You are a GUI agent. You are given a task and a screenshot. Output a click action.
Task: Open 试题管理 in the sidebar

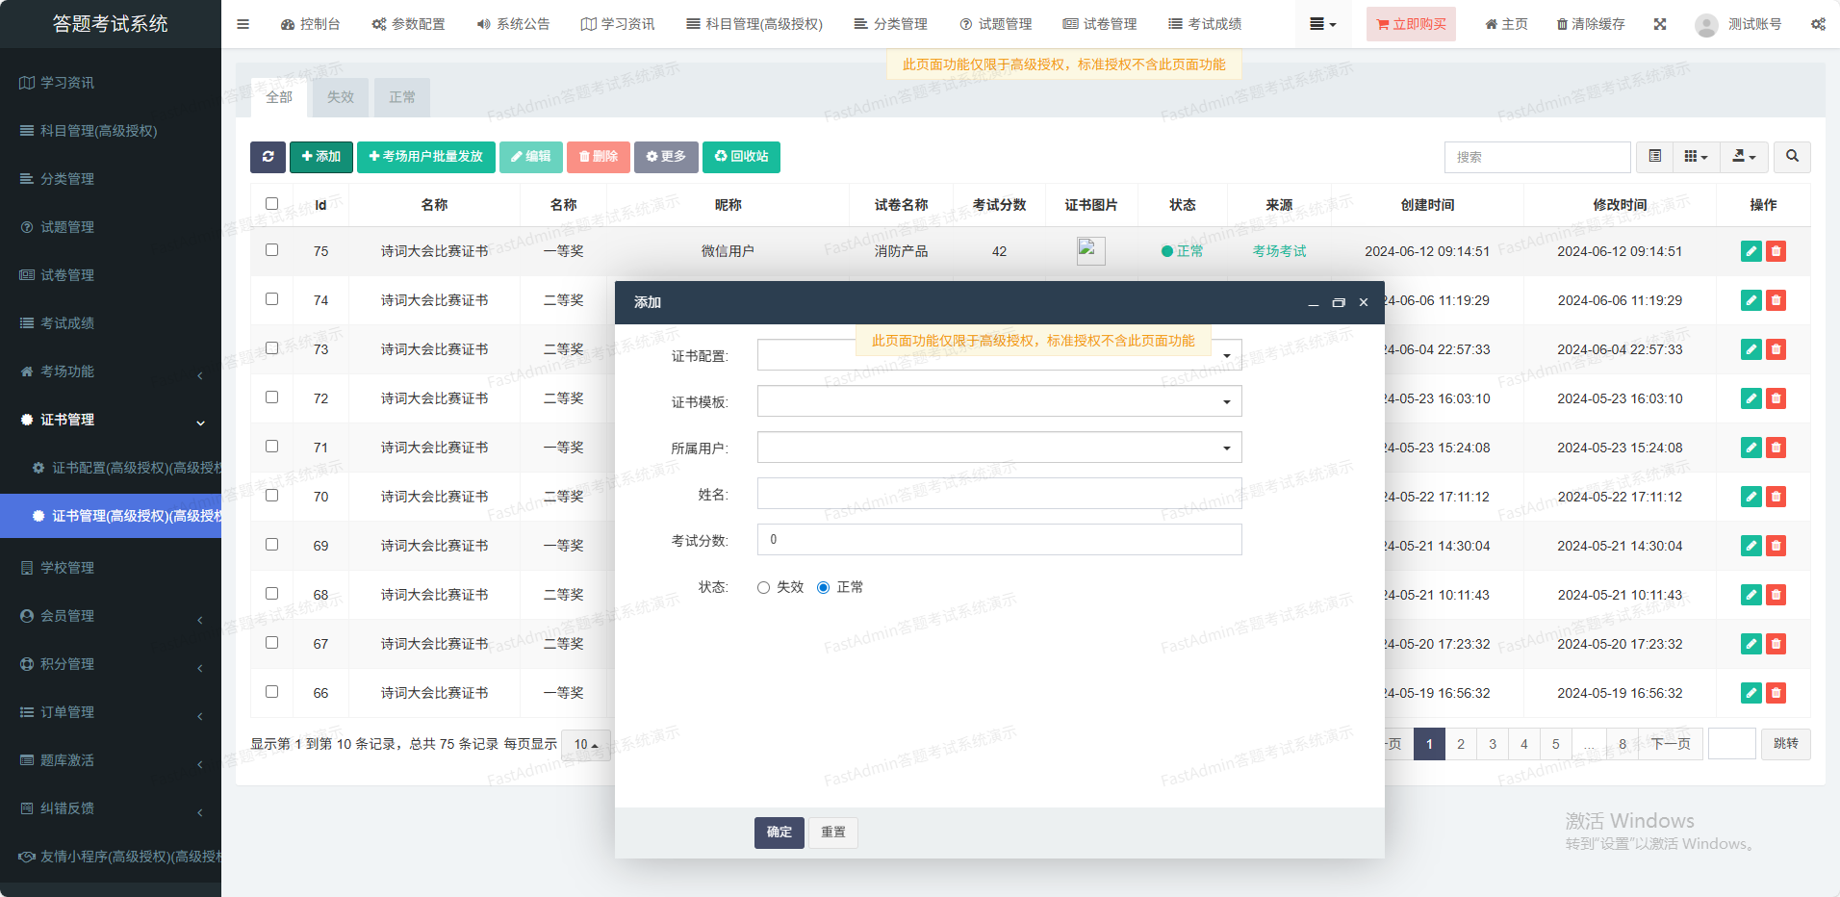click(x=67, y=227)
